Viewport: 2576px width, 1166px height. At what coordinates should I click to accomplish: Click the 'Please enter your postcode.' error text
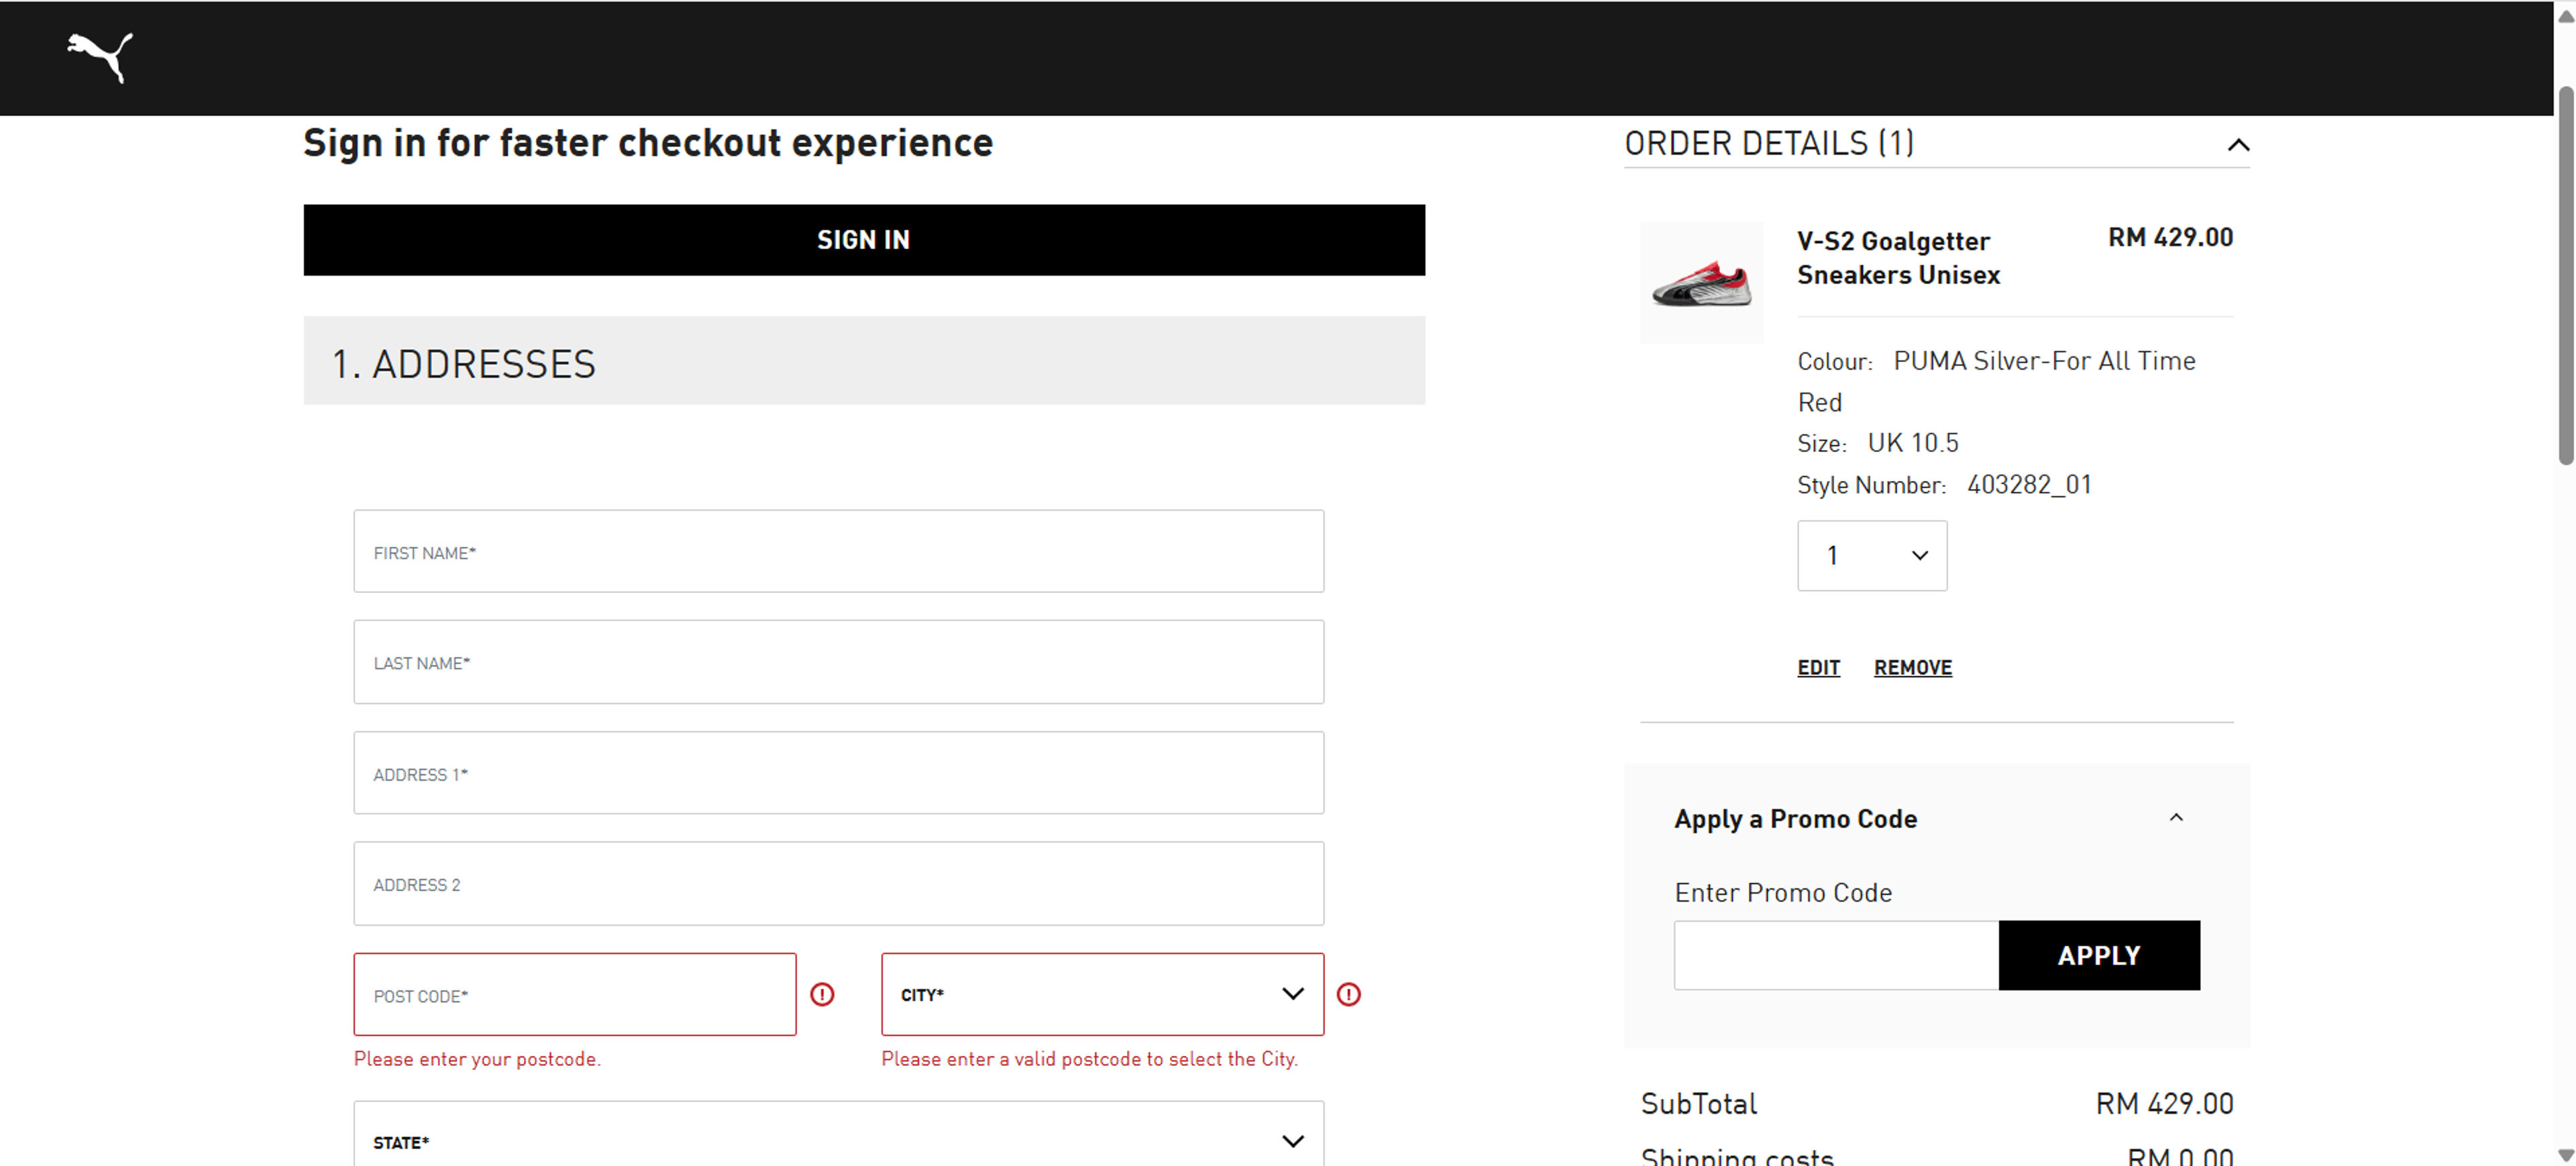(477, 1059)
